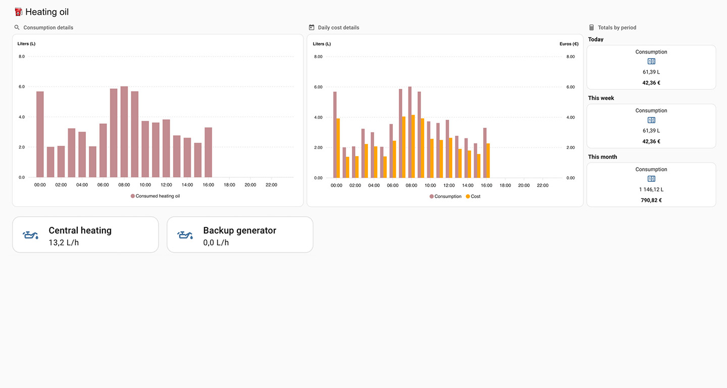Click the oil can icon on Central heating
727x388 pixels.
pyautogui.click(x=31, y=235)
